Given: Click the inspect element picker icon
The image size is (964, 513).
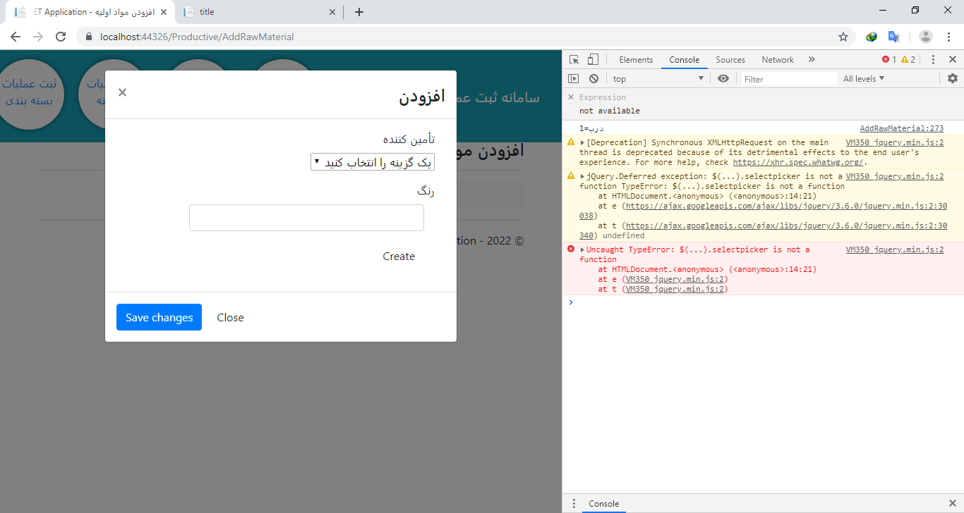Looking at the screenshot, I should [x=574, y=60].
